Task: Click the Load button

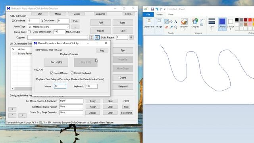Action: pyautogui.click(x=123, y=23)
